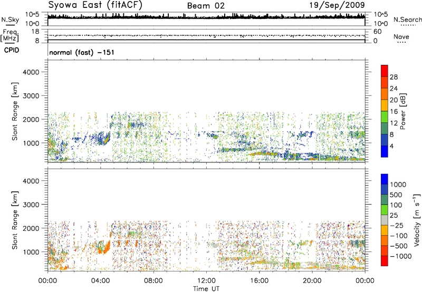The width and height of the screenshot is (422, 292).
Task: Click the "Power [dB]" colorbar label
Action: click(x=403, y=111)
